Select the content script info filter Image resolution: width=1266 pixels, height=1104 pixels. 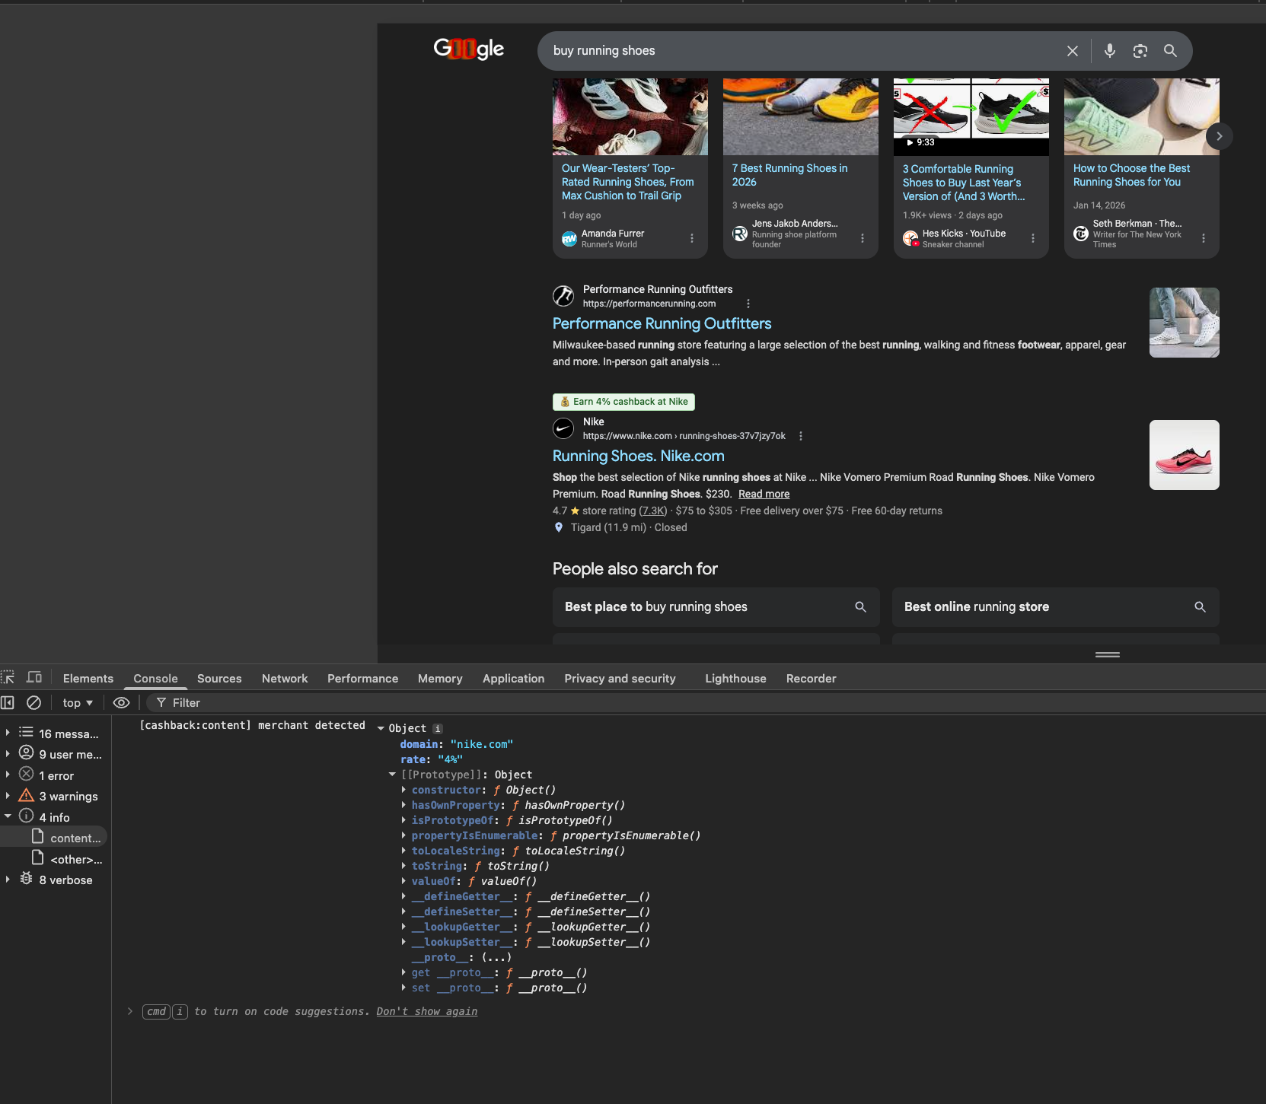pos(75,838)
